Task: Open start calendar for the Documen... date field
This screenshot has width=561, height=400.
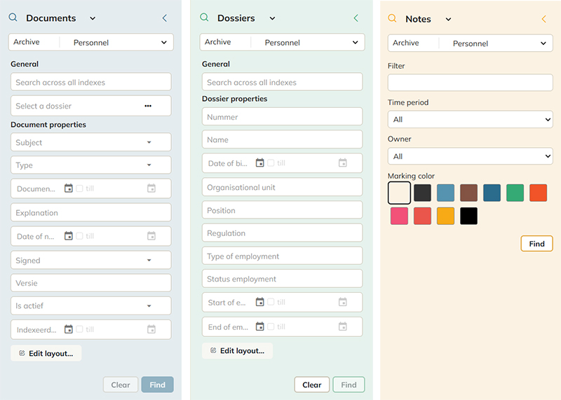Action: coord(68,188)
